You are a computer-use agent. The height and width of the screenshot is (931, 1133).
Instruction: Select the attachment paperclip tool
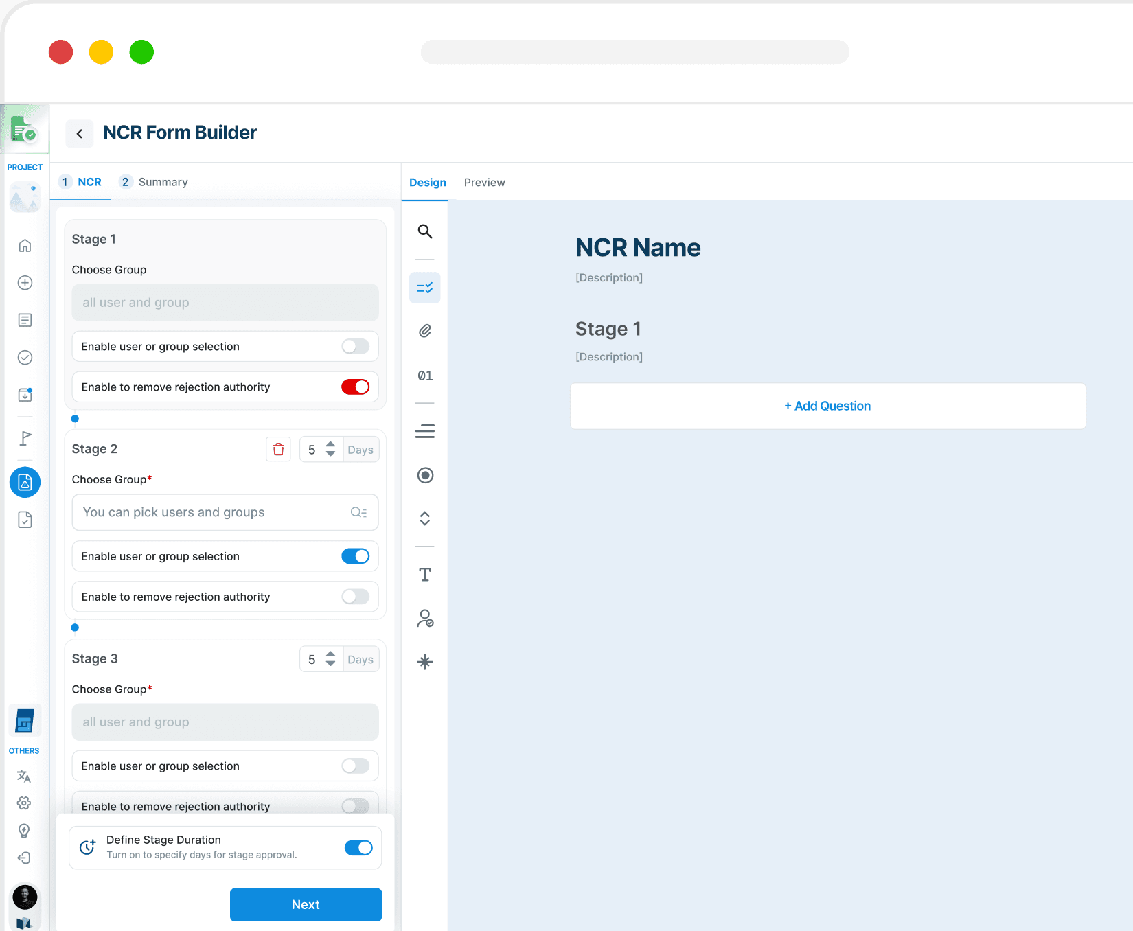[425, 331]
